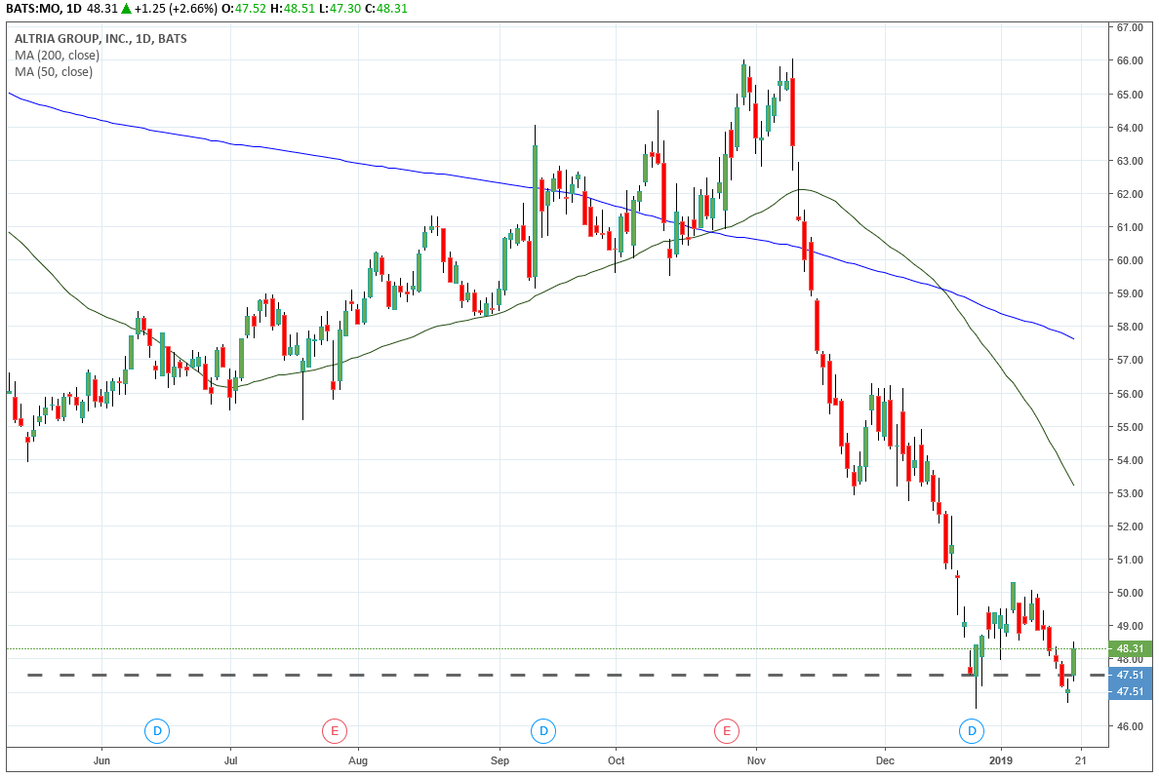Viewport: 1159px width, 778px height.
Task: Click the MA (50, close) indicator label
Action: [x=54, y=72]
